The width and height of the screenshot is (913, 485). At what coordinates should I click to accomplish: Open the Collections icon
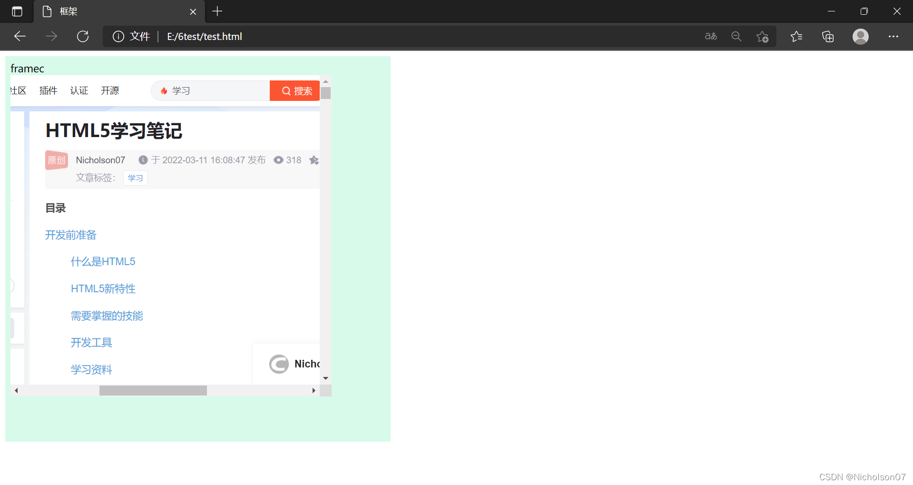(828, 36)
